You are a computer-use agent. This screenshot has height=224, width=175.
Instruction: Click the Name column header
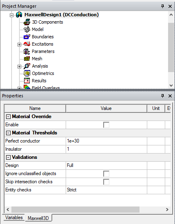coord(35,108)
